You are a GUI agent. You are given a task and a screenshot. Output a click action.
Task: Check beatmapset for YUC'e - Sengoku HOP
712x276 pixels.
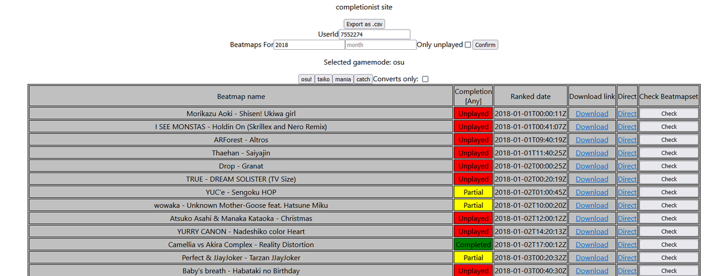669,192
